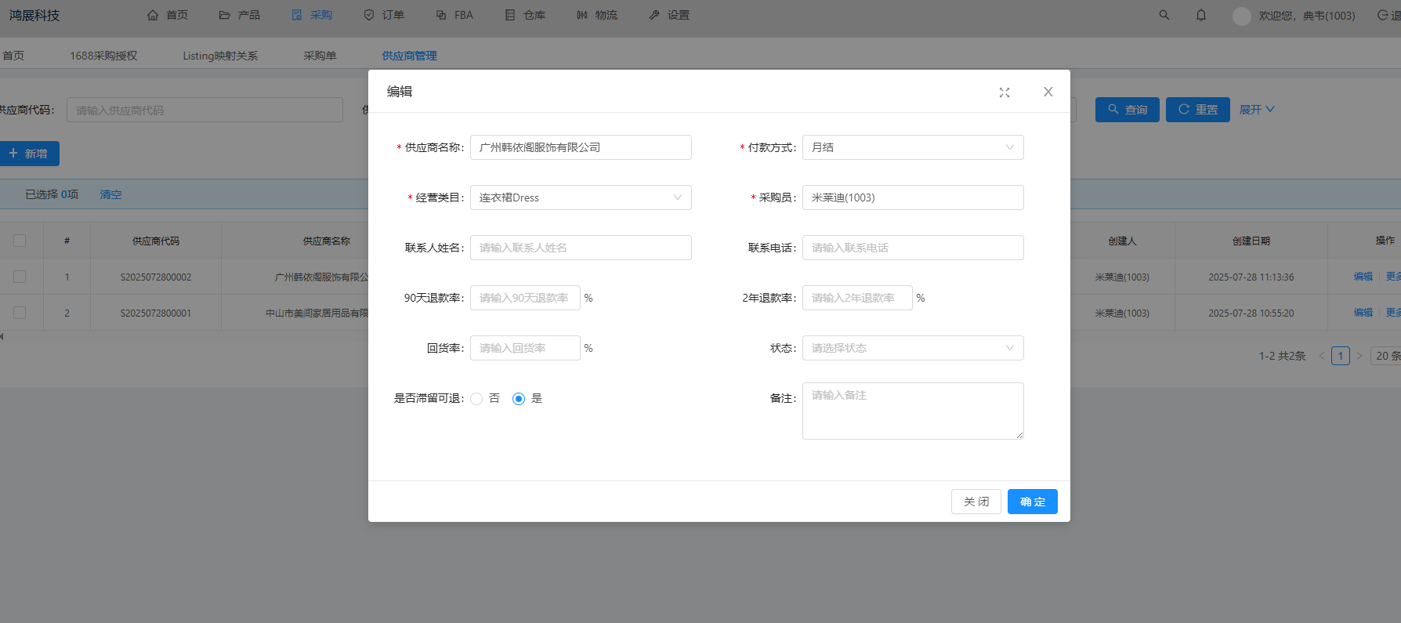Image resolution: width=1401 pixels, height=623 pixels.
Task: Open the notification bell
Action: pyautogui.click(x=1201, y=15)
